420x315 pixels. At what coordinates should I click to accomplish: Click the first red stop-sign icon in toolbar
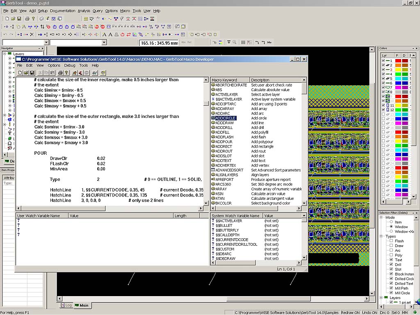(x=97, y=27)
